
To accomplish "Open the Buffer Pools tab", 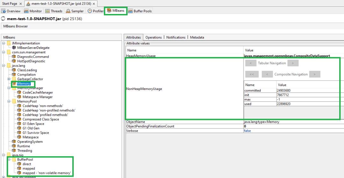I will 140,11.
